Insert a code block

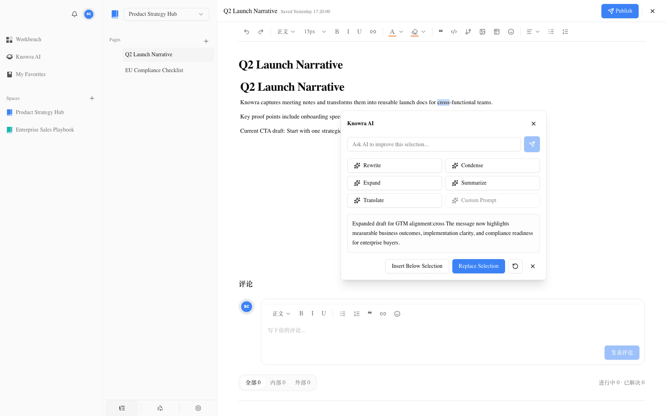pyautogui.click(x=454, y=32)
